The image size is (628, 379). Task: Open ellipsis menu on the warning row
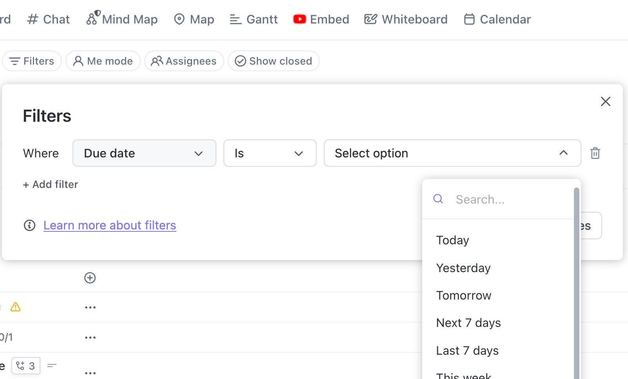pyautogui.click(x=90, y=307)
